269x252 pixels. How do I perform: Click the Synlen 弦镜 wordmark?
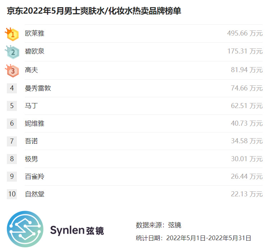(x=77, y=230)
